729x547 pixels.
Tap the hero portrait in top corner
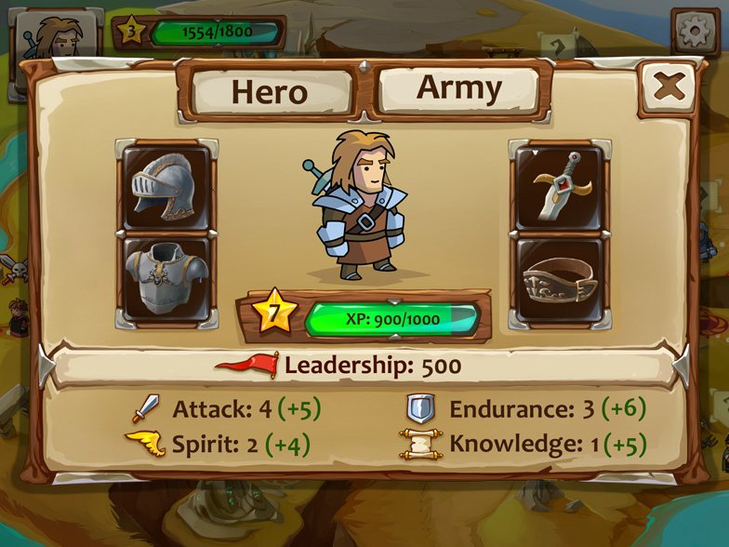[x=57, y=36]
